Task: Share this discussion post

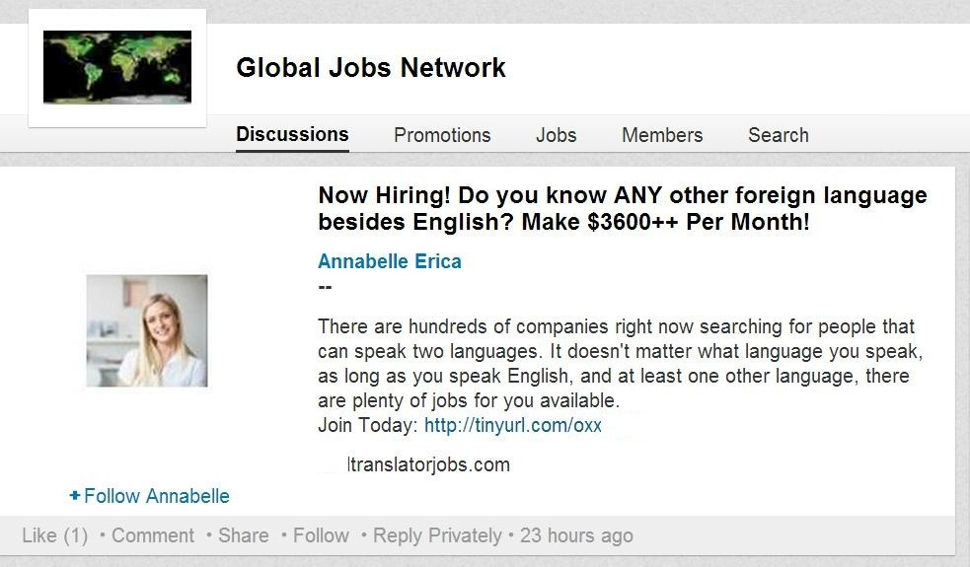Action: [243, 535]
